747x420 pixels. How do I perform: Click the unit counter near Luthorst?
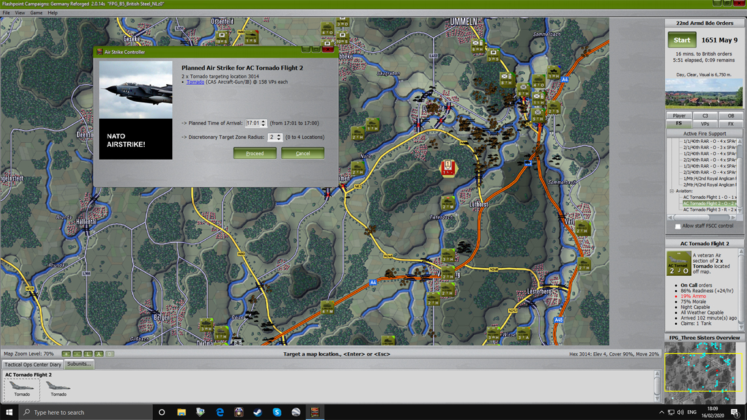click(448, 202)
